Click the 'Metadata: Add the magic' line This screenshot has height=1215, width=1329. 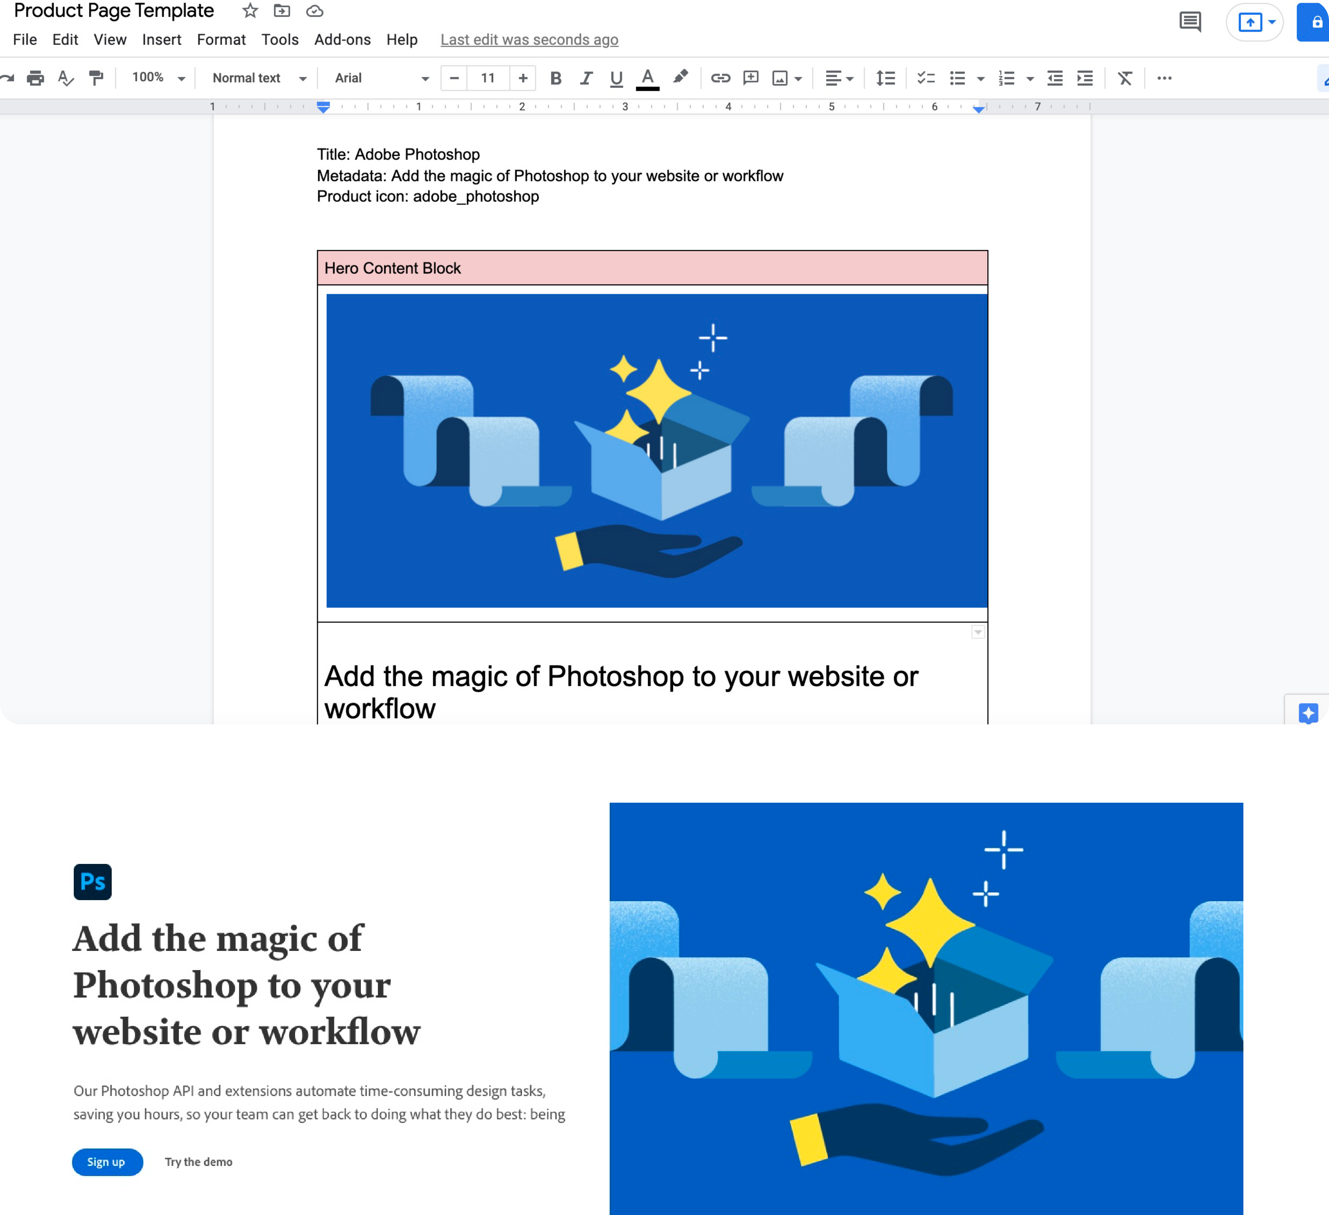551,176
